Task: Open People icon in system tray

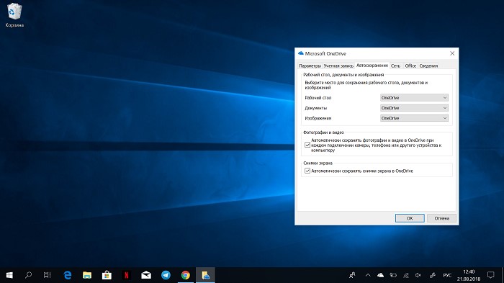Action: click(353, 275)
